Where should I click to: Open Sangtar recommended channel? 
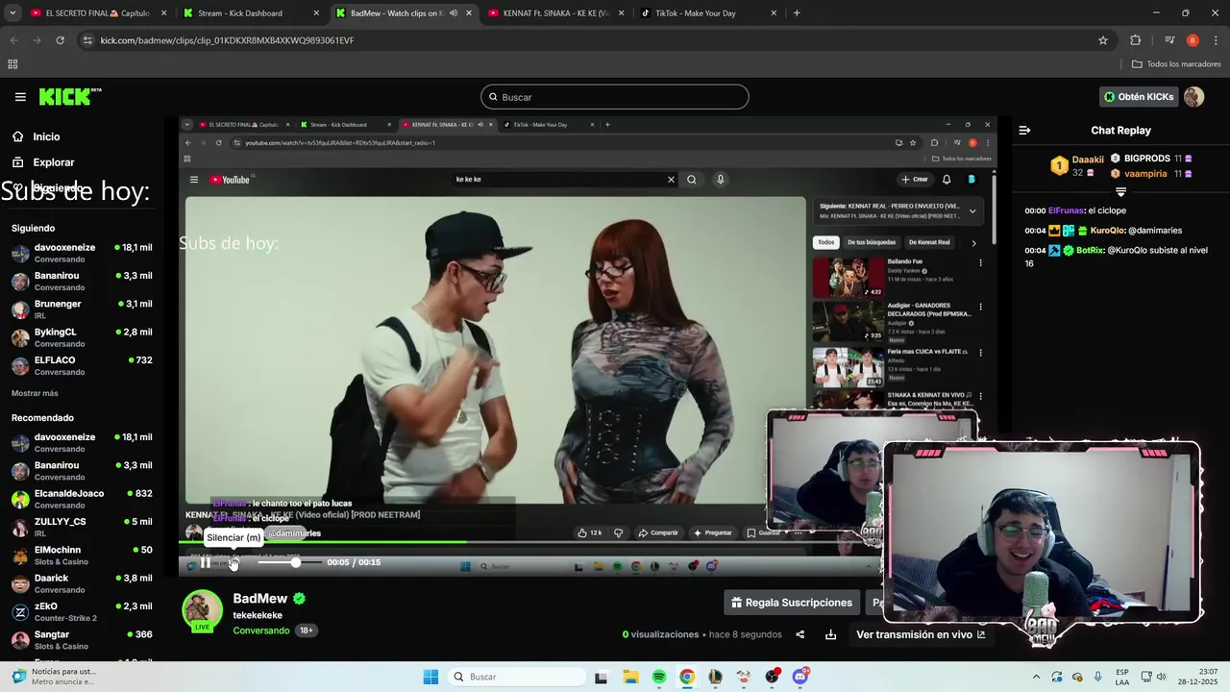(x=82, y=640)
